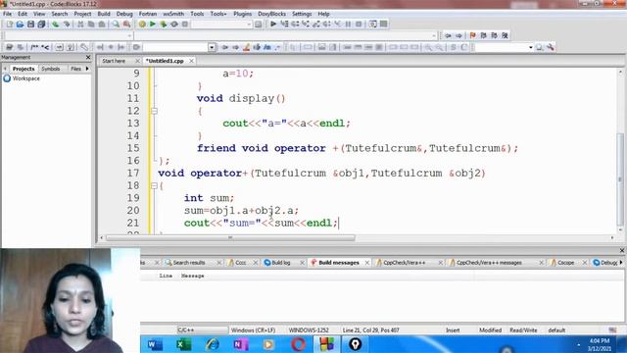Click the C/C++ language status field

[x=203, y=330]
